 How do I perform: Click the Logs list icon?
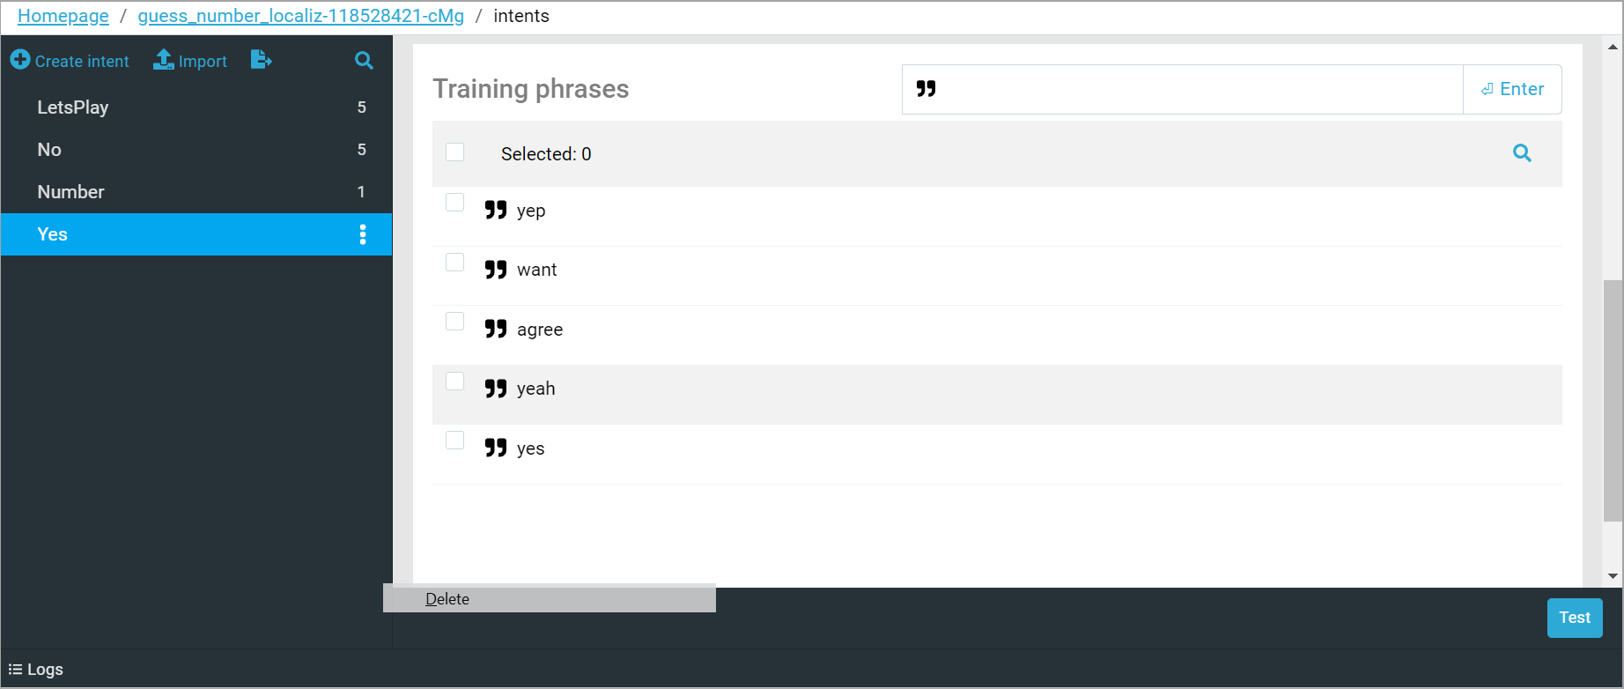15,670
